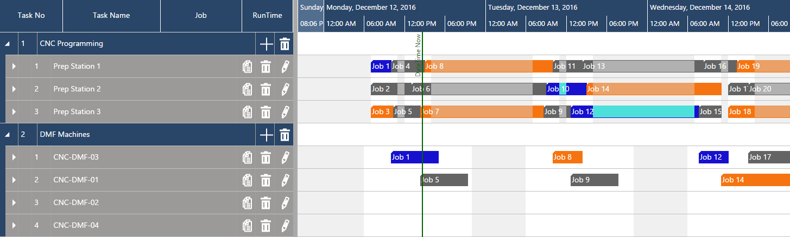Edit Prep Station 3 with pencil icon
The height and width of the screenshot is (237, 790).
[285, 112]
